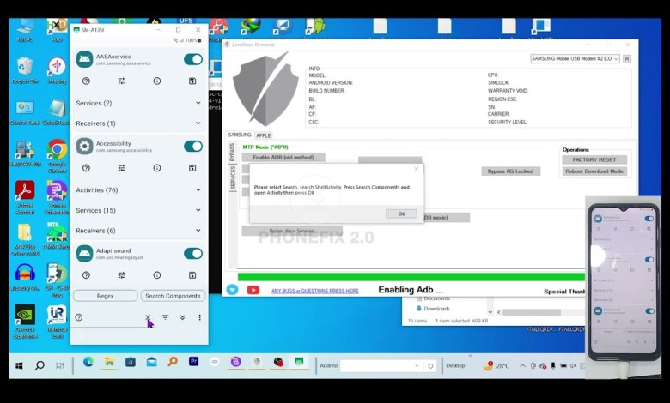Open Google Chrome desktop shortcut

tap(57, 150)
